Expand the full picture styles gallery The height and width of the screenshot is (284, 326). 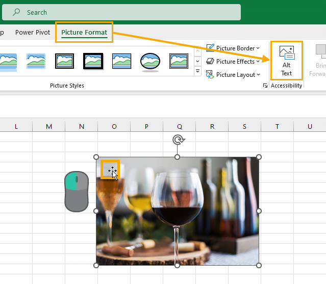coord(198,71)
